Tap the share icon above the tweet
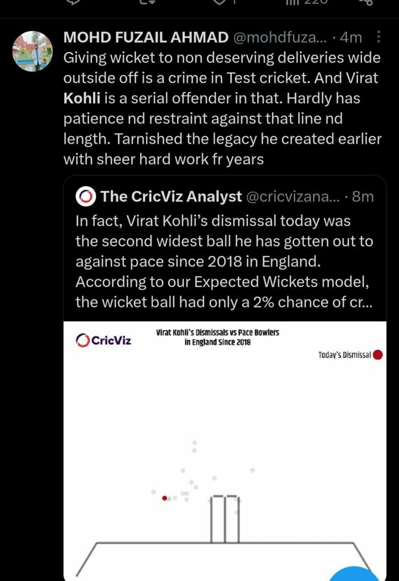Screen dimensions: 399x581 [365, 2]
